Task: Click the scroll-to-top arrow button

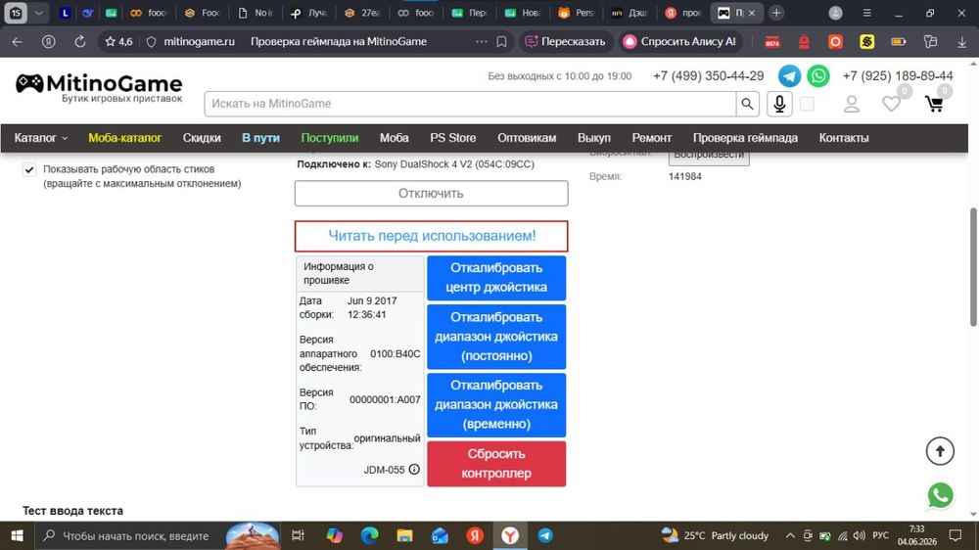Action: [x=940, y=451]
